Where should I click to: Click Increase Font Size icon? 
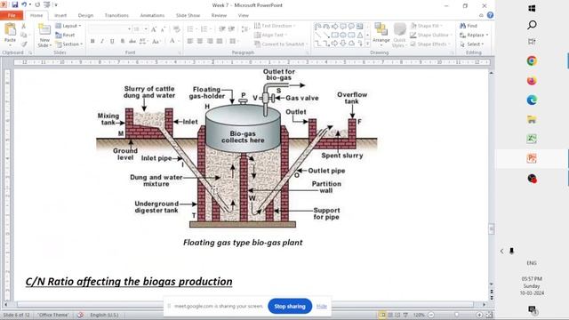click(x=154, y=29)
